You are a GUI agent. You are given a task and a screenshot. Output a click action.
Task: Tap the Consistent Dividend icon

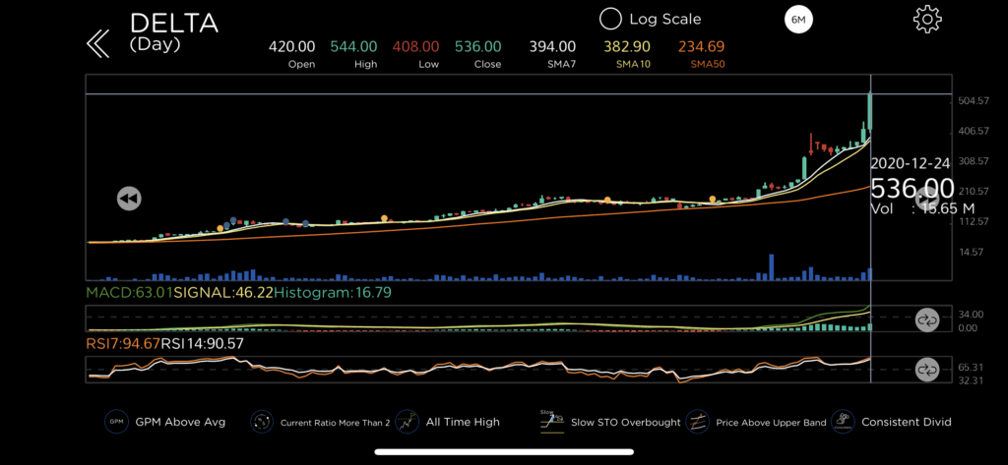coord(844,422)
